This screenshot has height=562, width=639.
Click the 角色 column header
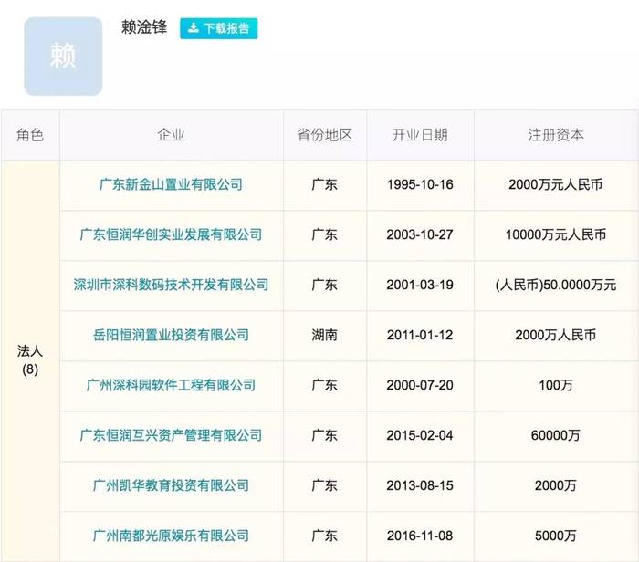point(30,135)
